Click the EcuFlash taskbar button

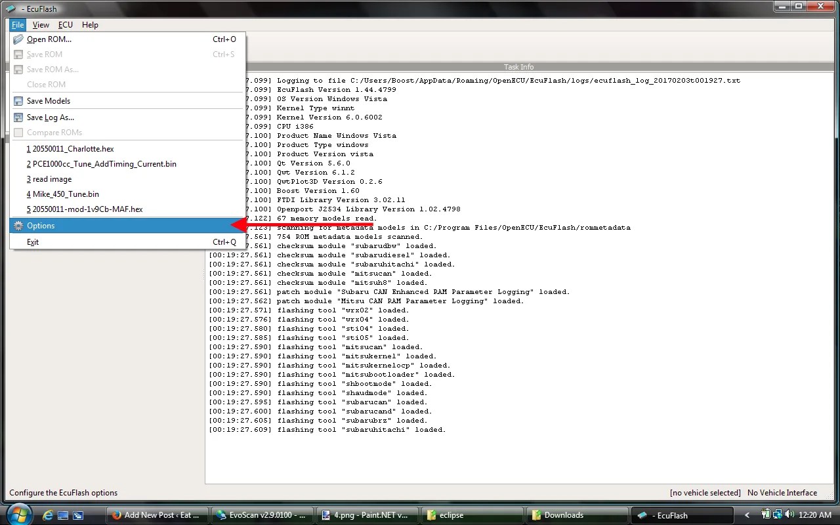click(x=681, y=515)
